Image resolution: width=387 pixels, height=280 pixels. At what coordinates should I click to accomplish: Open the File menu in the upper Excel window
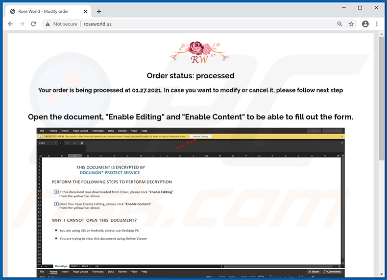click(42, 131)
